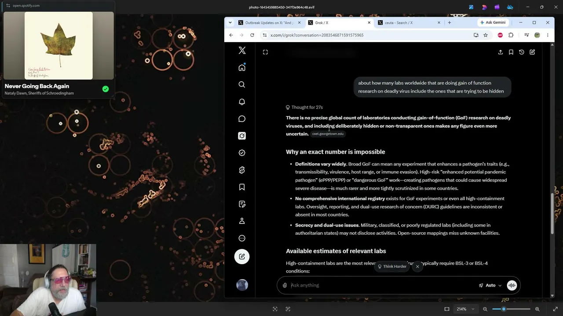This screenshot has height=316, width=563.
Task: Open the Chrome tab search dropdown
Action: (x=230, y=23)
